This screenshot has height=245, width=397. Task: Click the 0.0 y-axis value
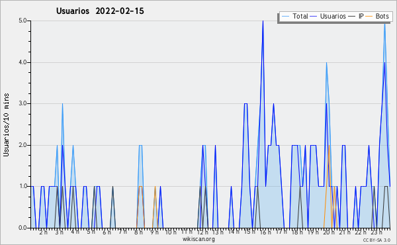(x=22, y=228)
